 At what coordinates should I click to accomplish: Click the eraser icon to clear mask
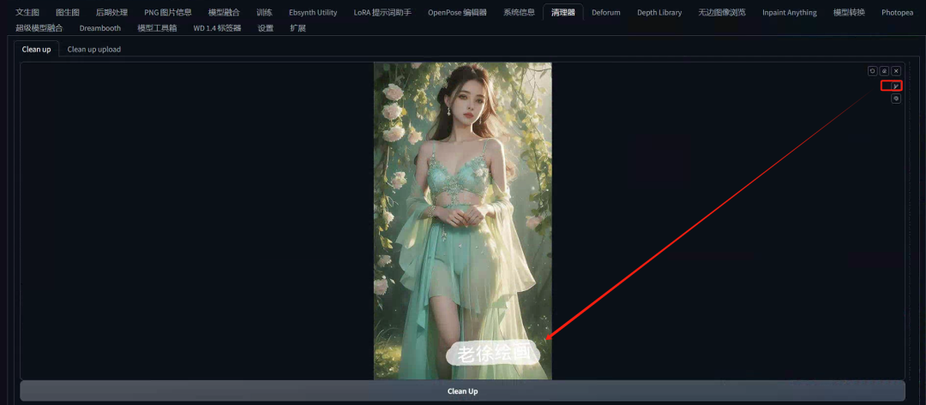coord(884,71)
